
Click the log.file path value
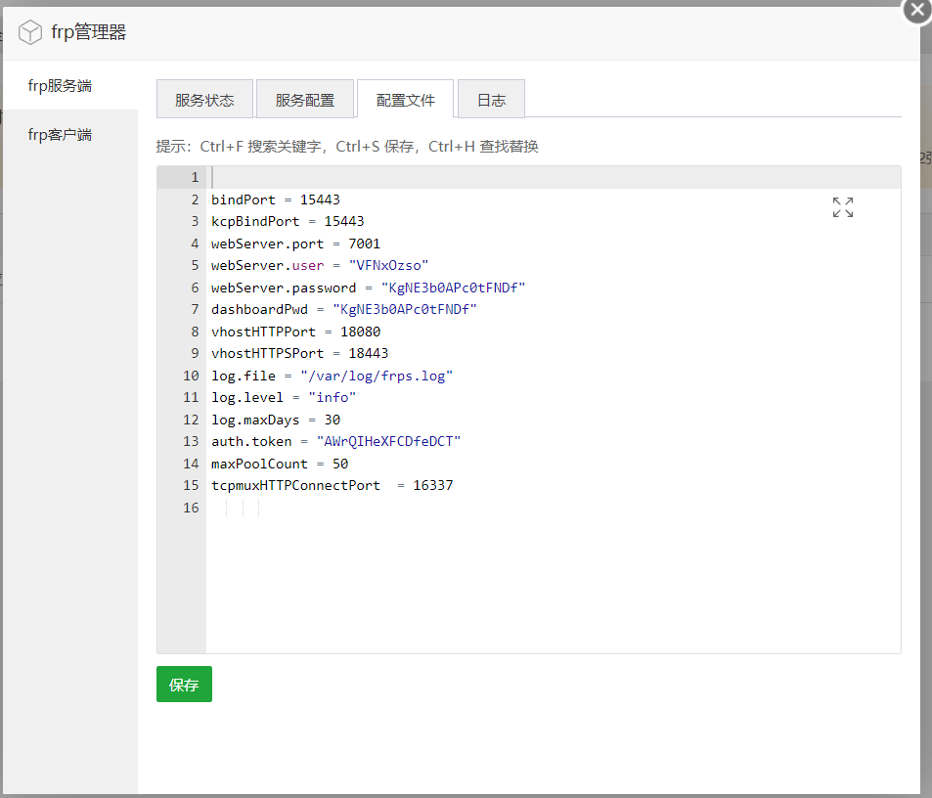tap(377, 376)
